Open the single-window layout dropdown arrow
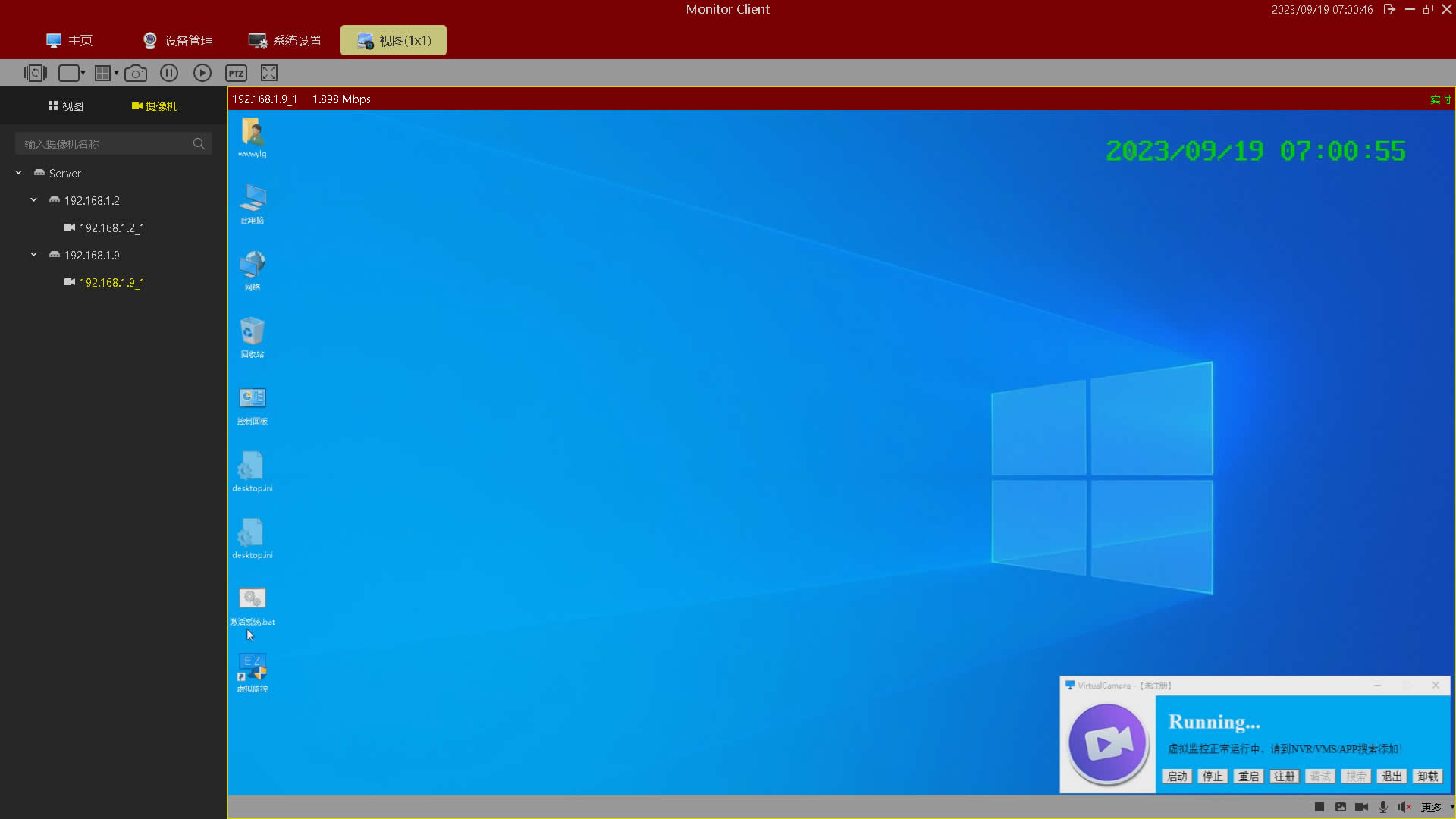This screenshot has height=819, width=1456. (83, 73)
